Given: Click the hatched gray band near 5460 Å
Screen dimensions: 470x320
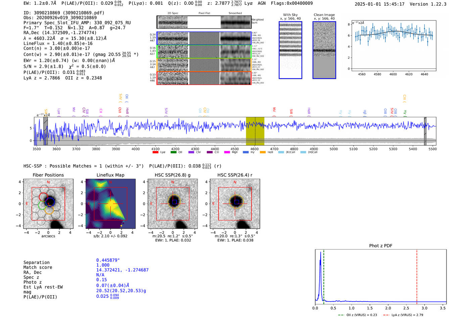Looking at the screenshot, I should click(425, 131).
